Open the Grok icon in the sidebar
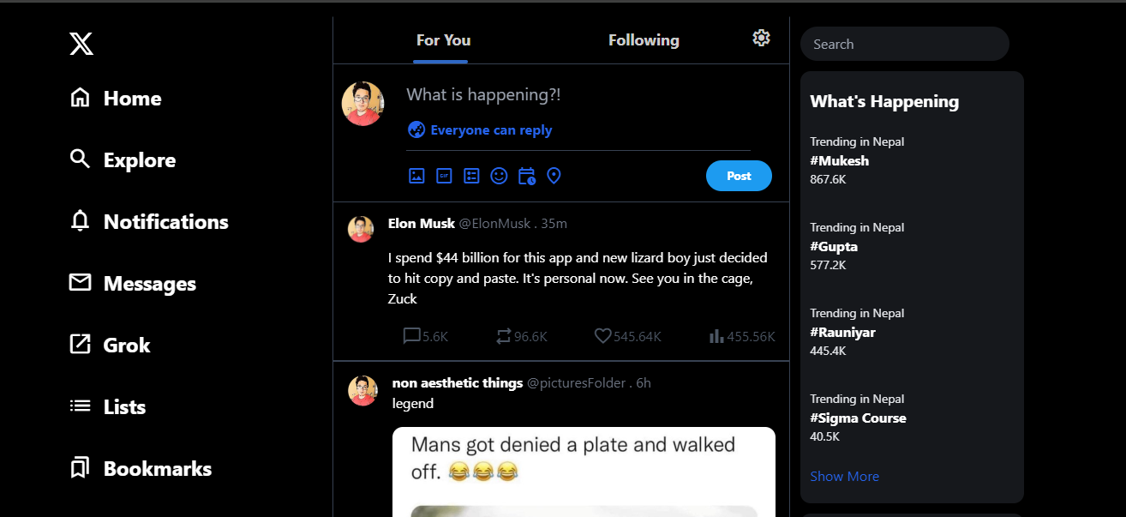Viewport: 1126px width, 517px height. (80, 344)
